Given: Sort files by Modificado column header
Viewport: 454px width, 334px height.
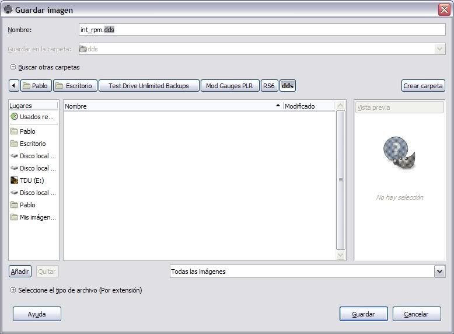Looking at the screenshot, I should (308, 106).
